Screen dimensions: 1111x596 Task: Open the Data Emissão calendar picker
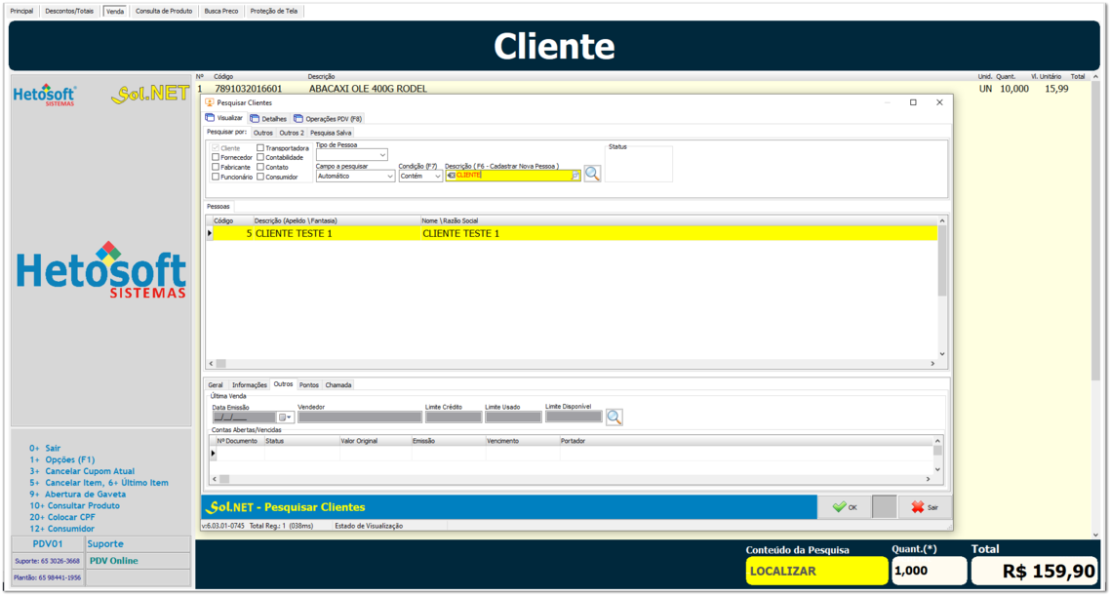pyautogui.click(x=285, y=417)
